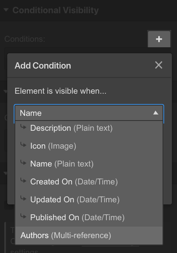The width and height of the screenshot is (177, 253).
Task: Click the Add Condition dialog title
Action: 43,66
